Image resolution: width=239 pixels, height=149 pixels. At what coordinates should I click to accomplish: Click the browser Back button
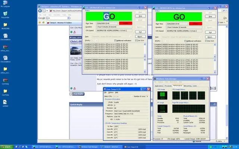coord(40,11)
